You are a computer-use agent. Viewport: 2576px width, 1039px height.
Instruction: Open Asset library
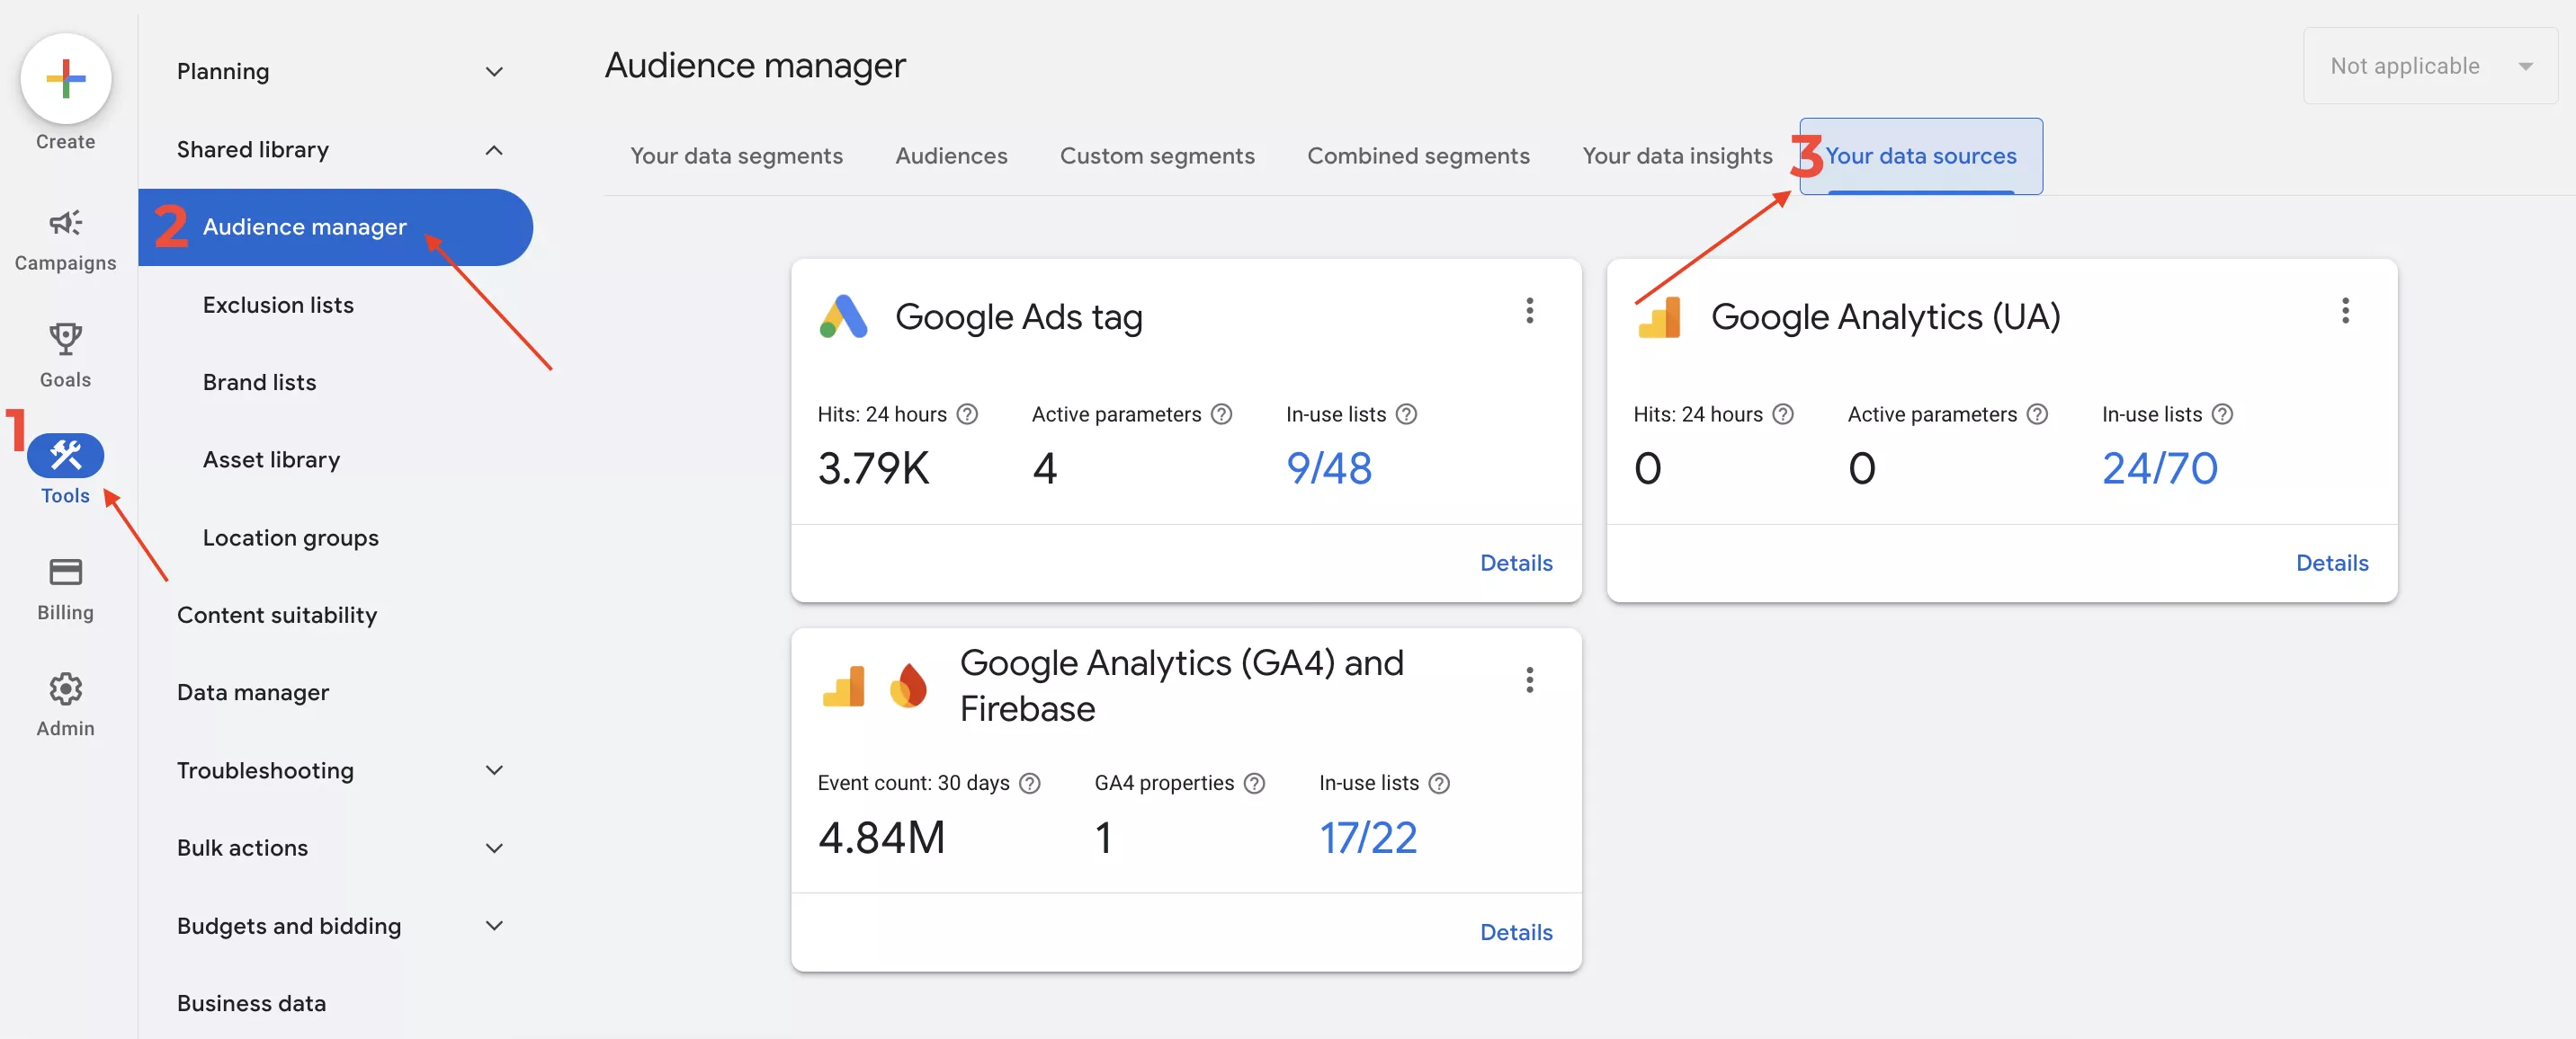(x=271, y=459)
